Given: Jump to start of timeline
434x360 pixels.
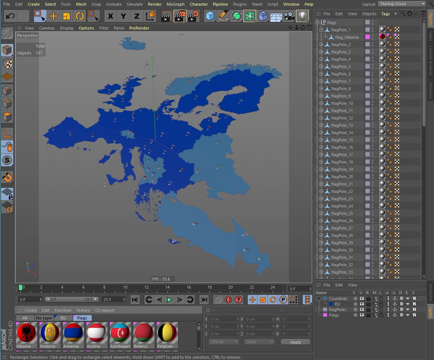Looking at the screenshot, I should pyautogui.click(x=135, y=300).
